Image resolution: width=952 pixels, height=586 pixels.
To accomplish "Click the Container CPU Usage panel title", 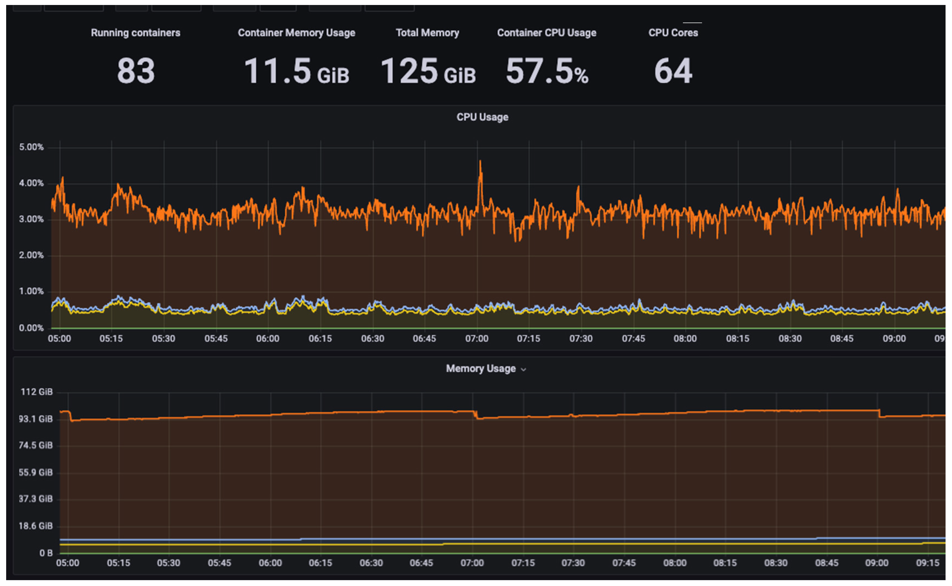I will [x=546, y=33].
